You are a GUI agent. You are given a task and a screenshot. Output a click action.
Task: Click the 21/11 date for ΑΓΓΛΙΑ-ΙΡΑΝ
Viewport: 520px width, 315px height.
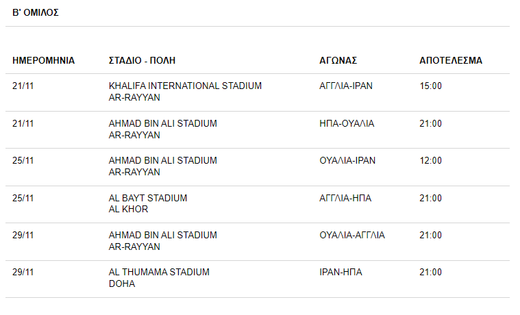(23, 86)
